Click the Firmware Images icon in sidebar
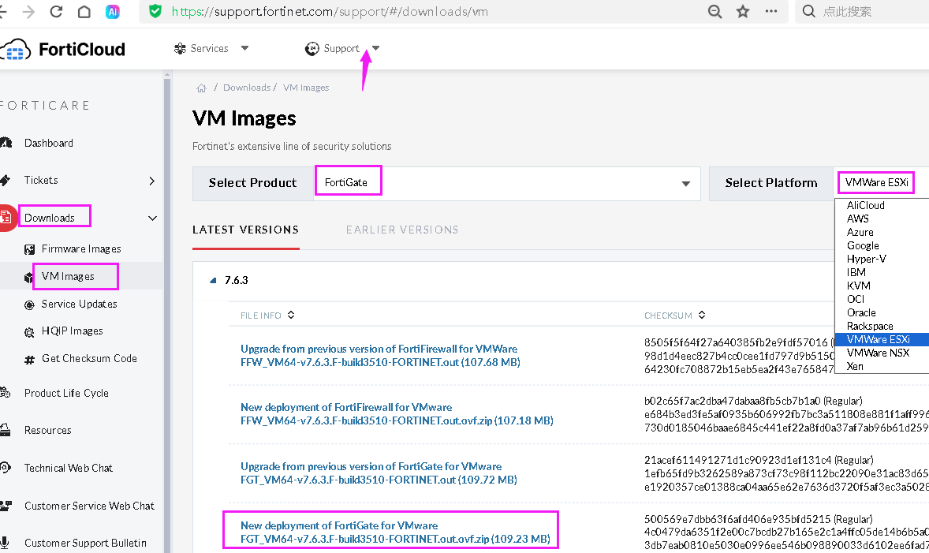The width and height of the screenshot is (929, 553). pos(30,249)
